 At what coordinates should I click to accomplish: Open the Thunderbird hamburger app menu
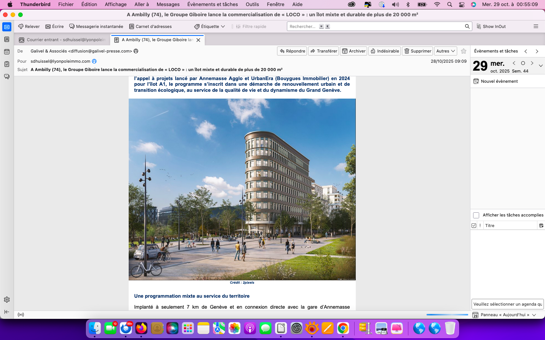point(536,26)
